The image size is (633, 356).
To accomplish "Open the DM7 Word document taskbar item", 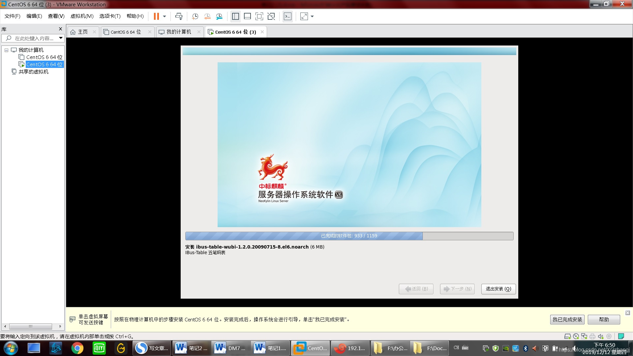I will (x=231, y=348).
